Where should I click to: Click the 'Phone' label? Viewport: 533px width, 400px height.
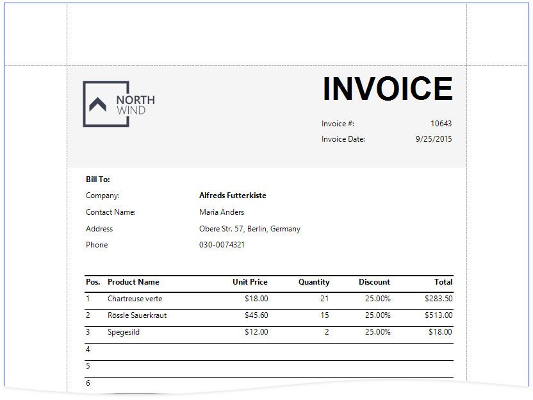[x=97, y=245]
